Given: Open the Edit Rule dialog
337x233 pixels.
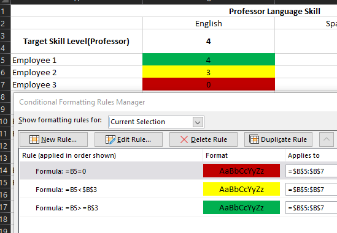Looking at the screenshot, I should 128,139.
